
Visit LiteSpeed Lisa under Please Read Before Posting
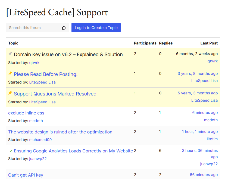tap(42, 82)
